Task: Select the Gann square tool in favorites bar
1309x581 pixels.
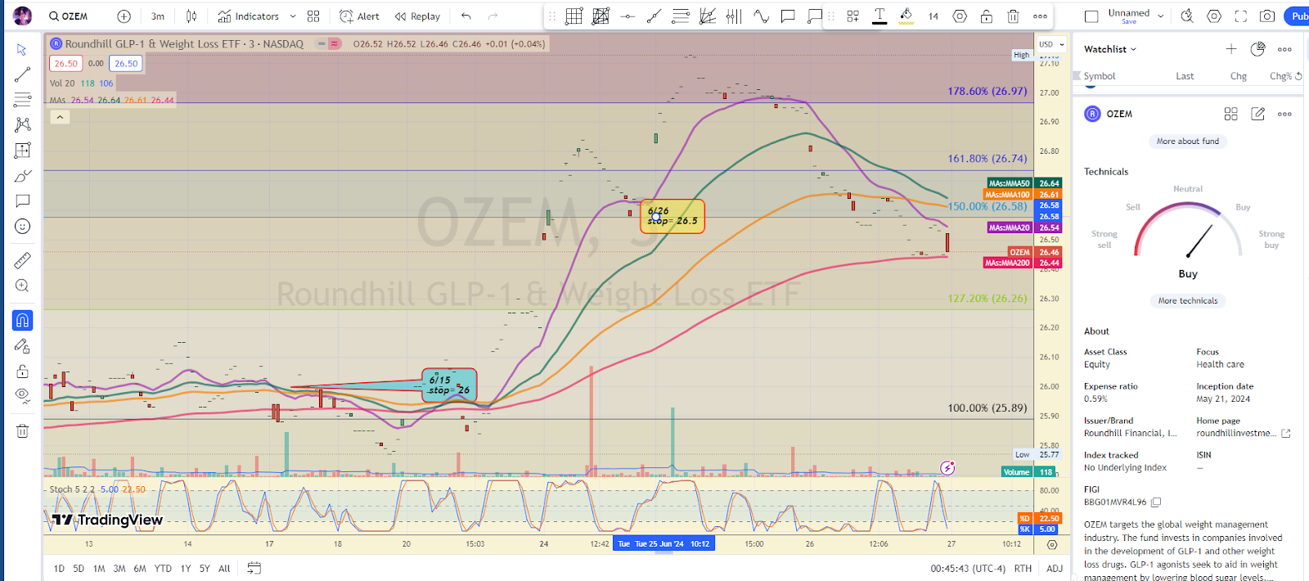Action: [x=601, y=16]
